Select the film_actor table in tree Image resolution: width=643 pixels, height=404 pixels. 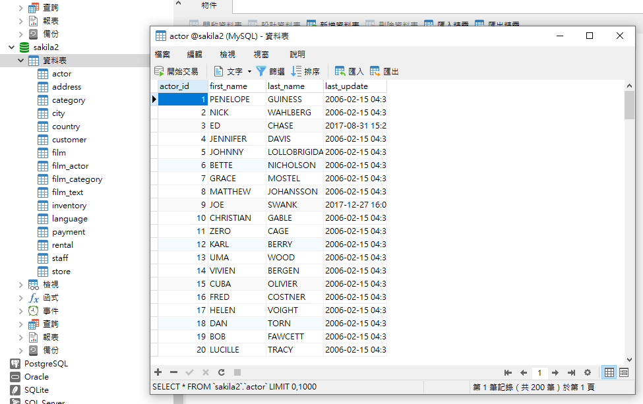pyautogui.click(x=70, y=166)
